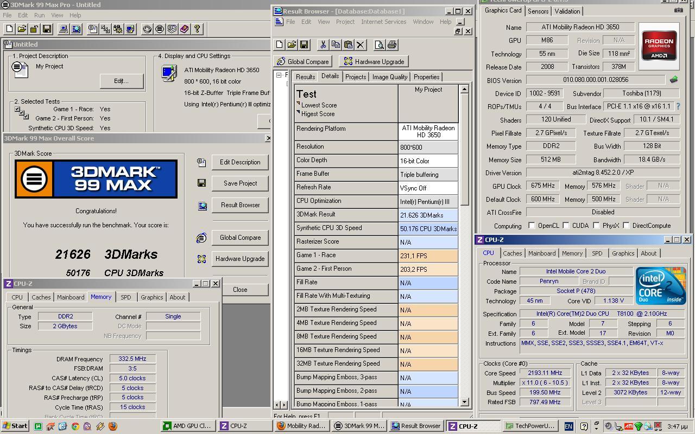
Task: Click the floppy Save icon in 3DMark toolbar
Action: click(x=47, y=29)
